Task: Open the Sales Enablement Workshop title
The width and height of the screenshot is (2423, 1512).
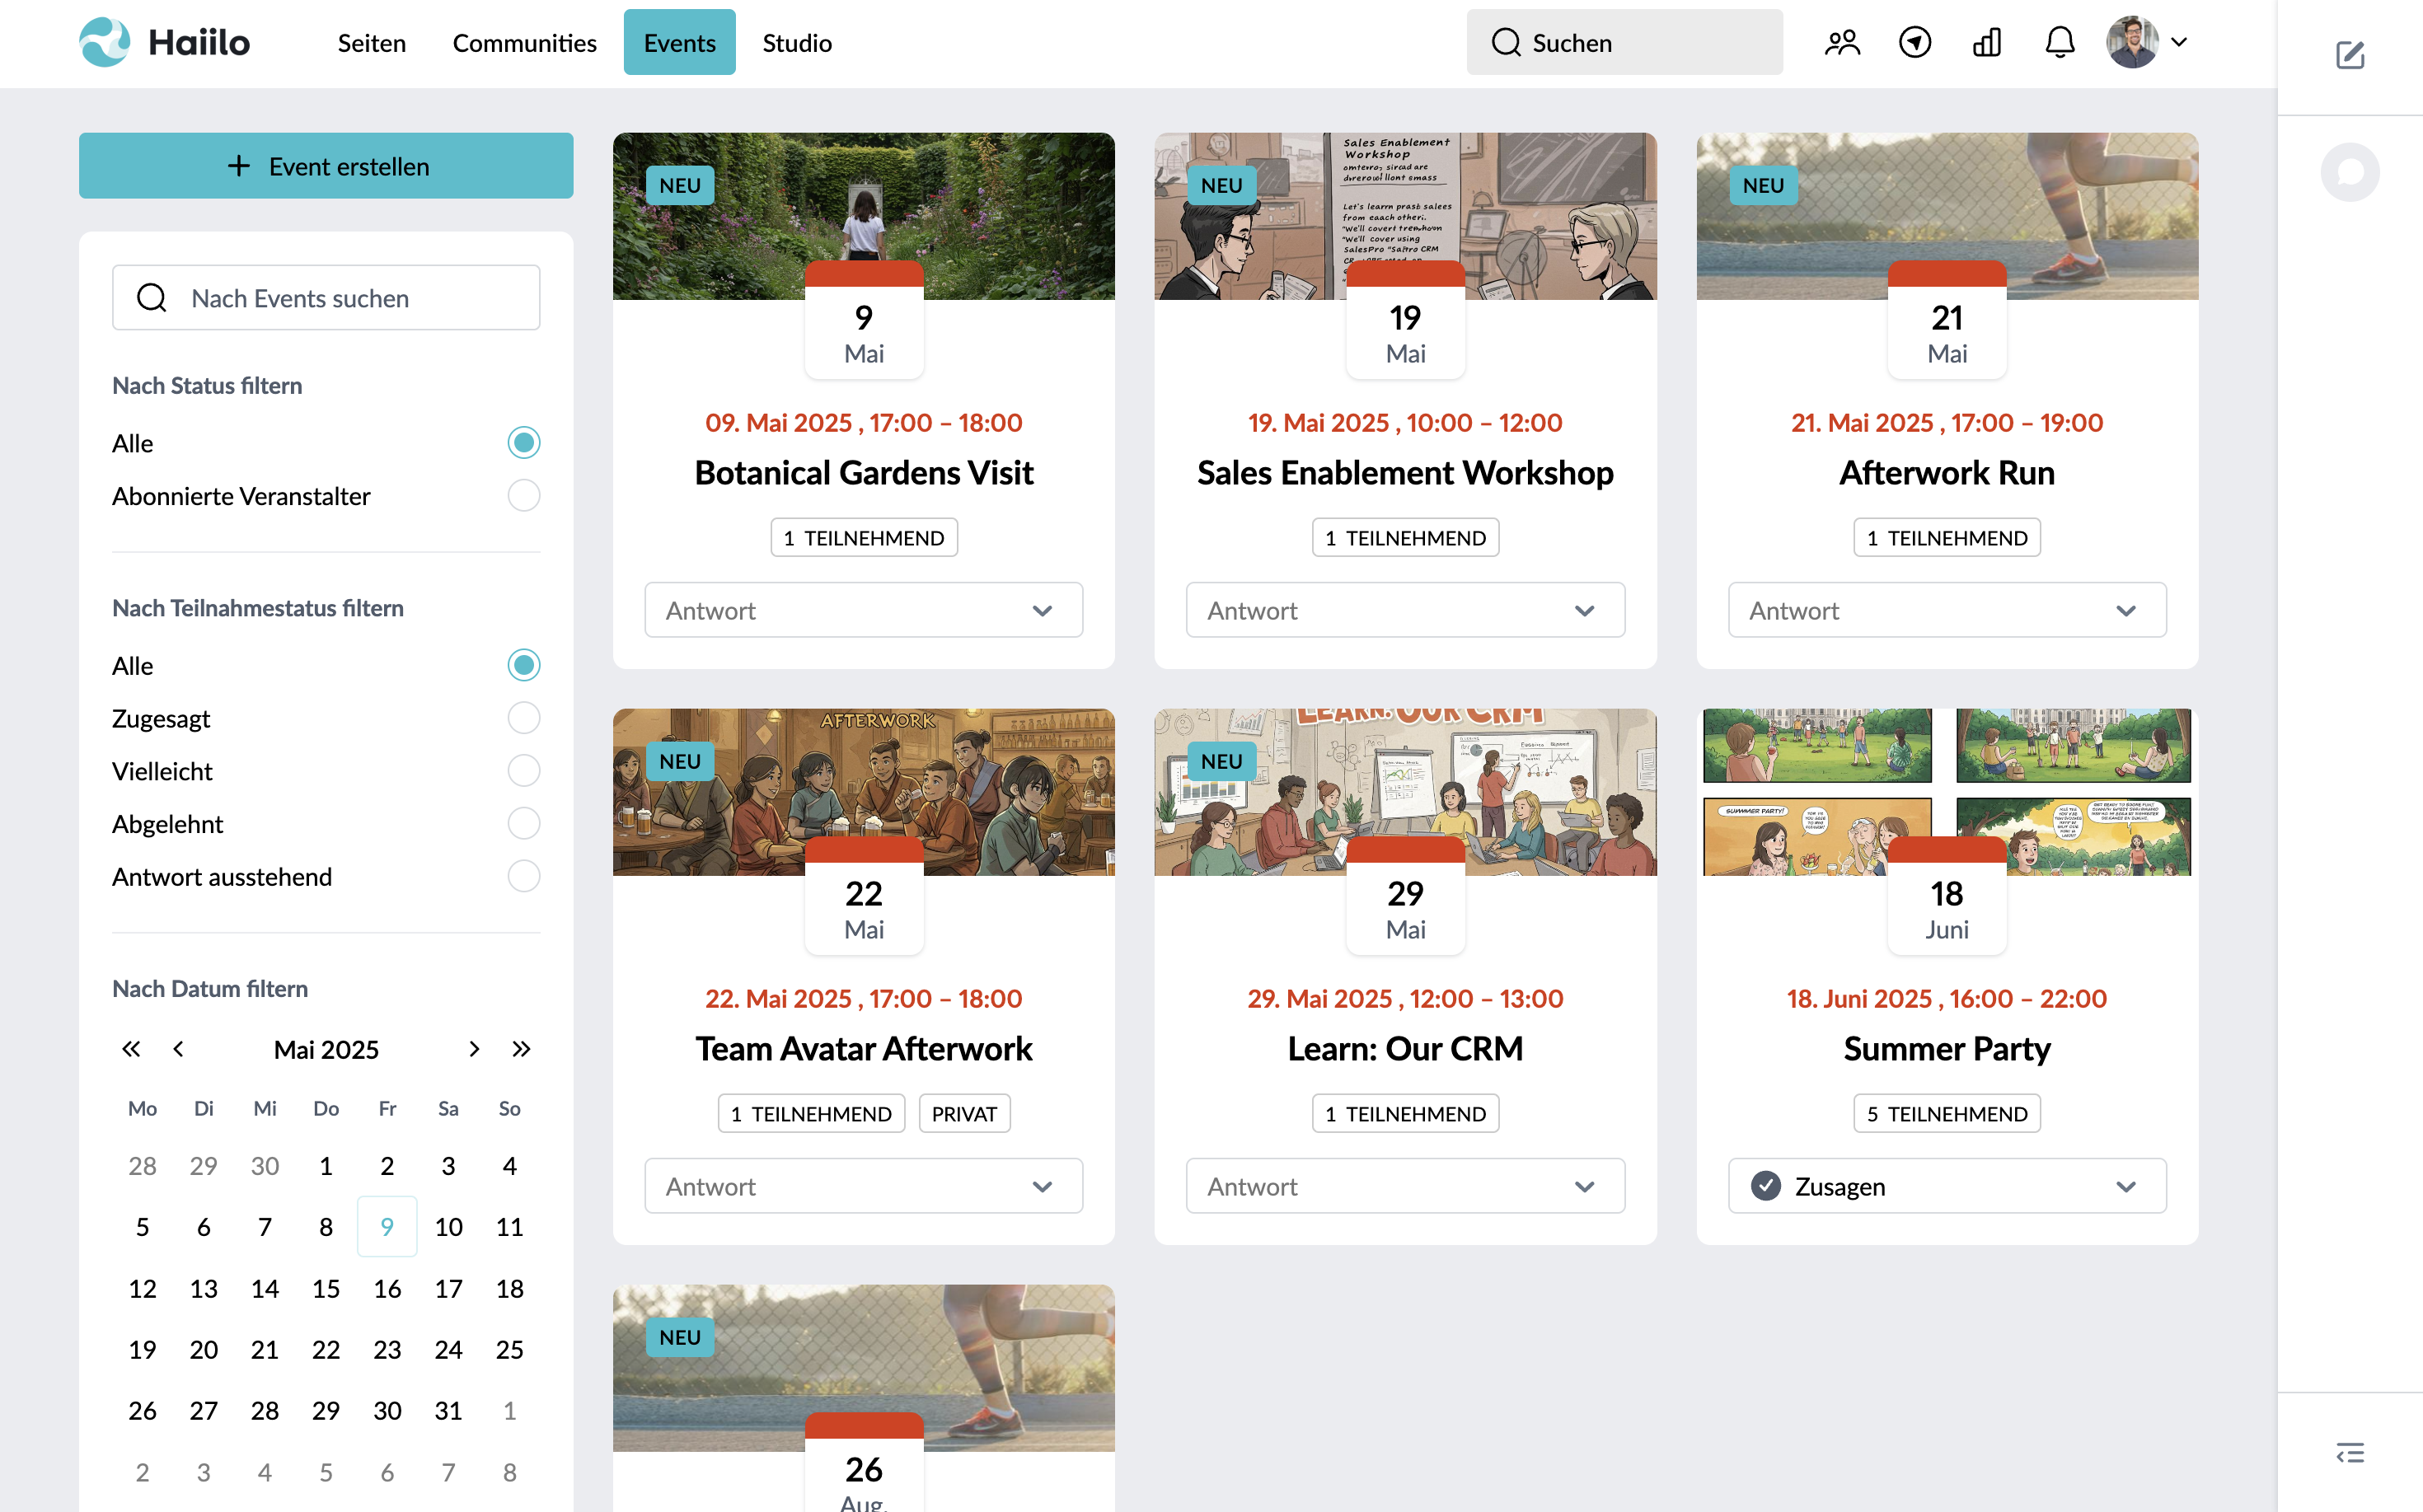Action: pyautogui.click(x=1404, y=473)
